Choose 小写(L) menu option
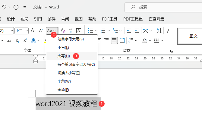Viewport: 202px width, 120px height. (x=72, y=48)
